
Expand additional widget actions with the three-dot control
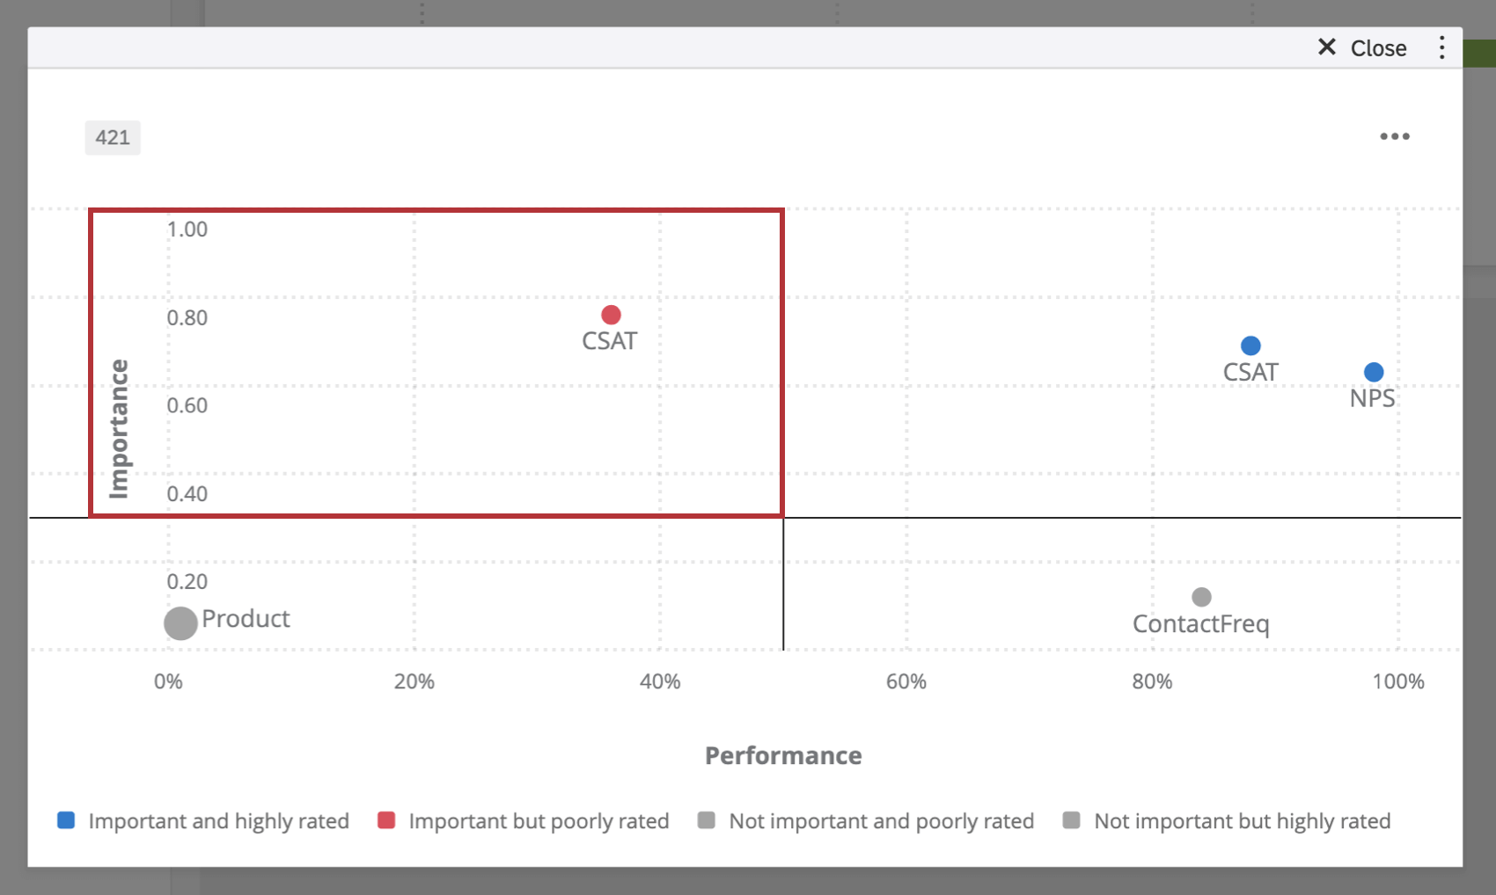click(1394, 136)
